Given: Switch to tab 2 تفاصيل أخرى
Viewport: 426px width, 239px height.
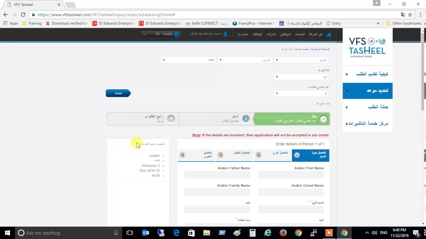Looking at the screenshot, I should [x=273, y=155].
